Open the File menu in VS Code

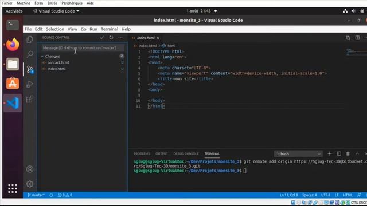28,29
